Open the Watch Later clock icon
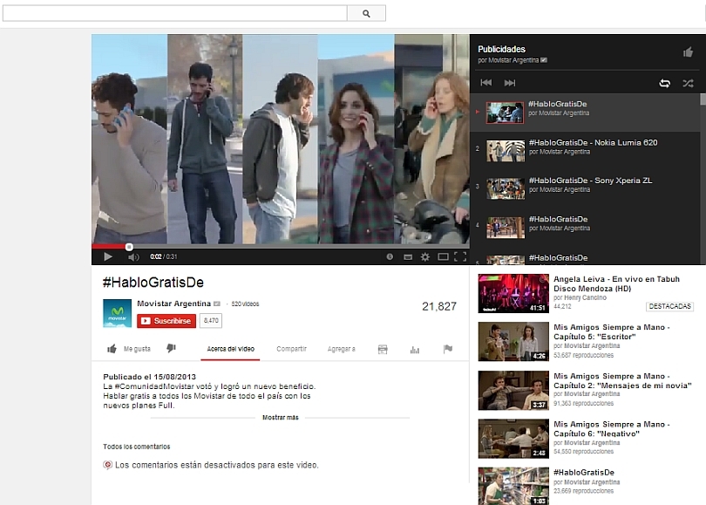 [390, 256]
